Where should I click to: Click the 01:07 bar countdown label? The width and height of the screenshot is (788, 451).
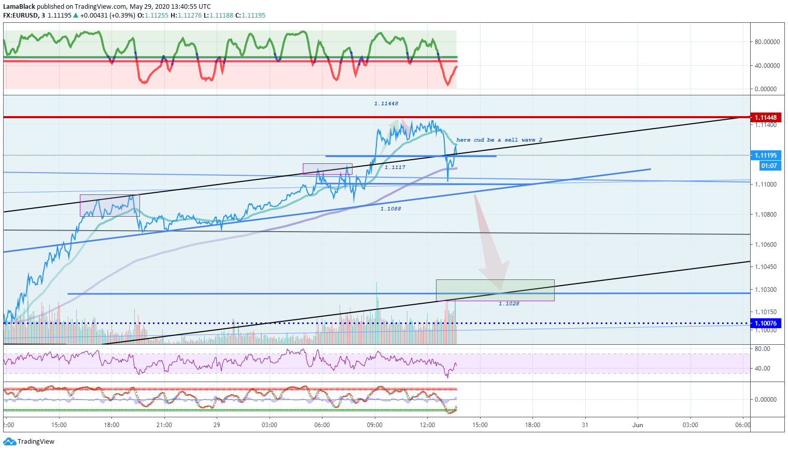[769, 166]
